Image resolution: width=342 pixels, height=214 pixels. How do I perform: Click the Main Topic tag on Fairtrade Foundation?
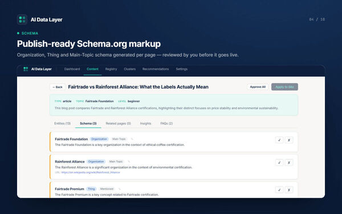119,139
